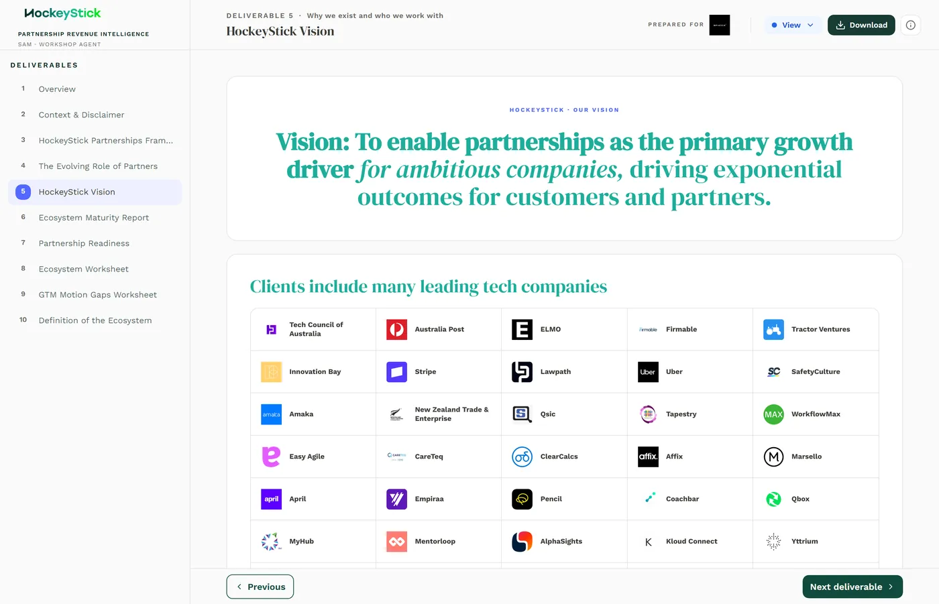Viewport: 939px width, 604px height.
Task: Click the Firmable logo
Action: (x=648, y=329)
